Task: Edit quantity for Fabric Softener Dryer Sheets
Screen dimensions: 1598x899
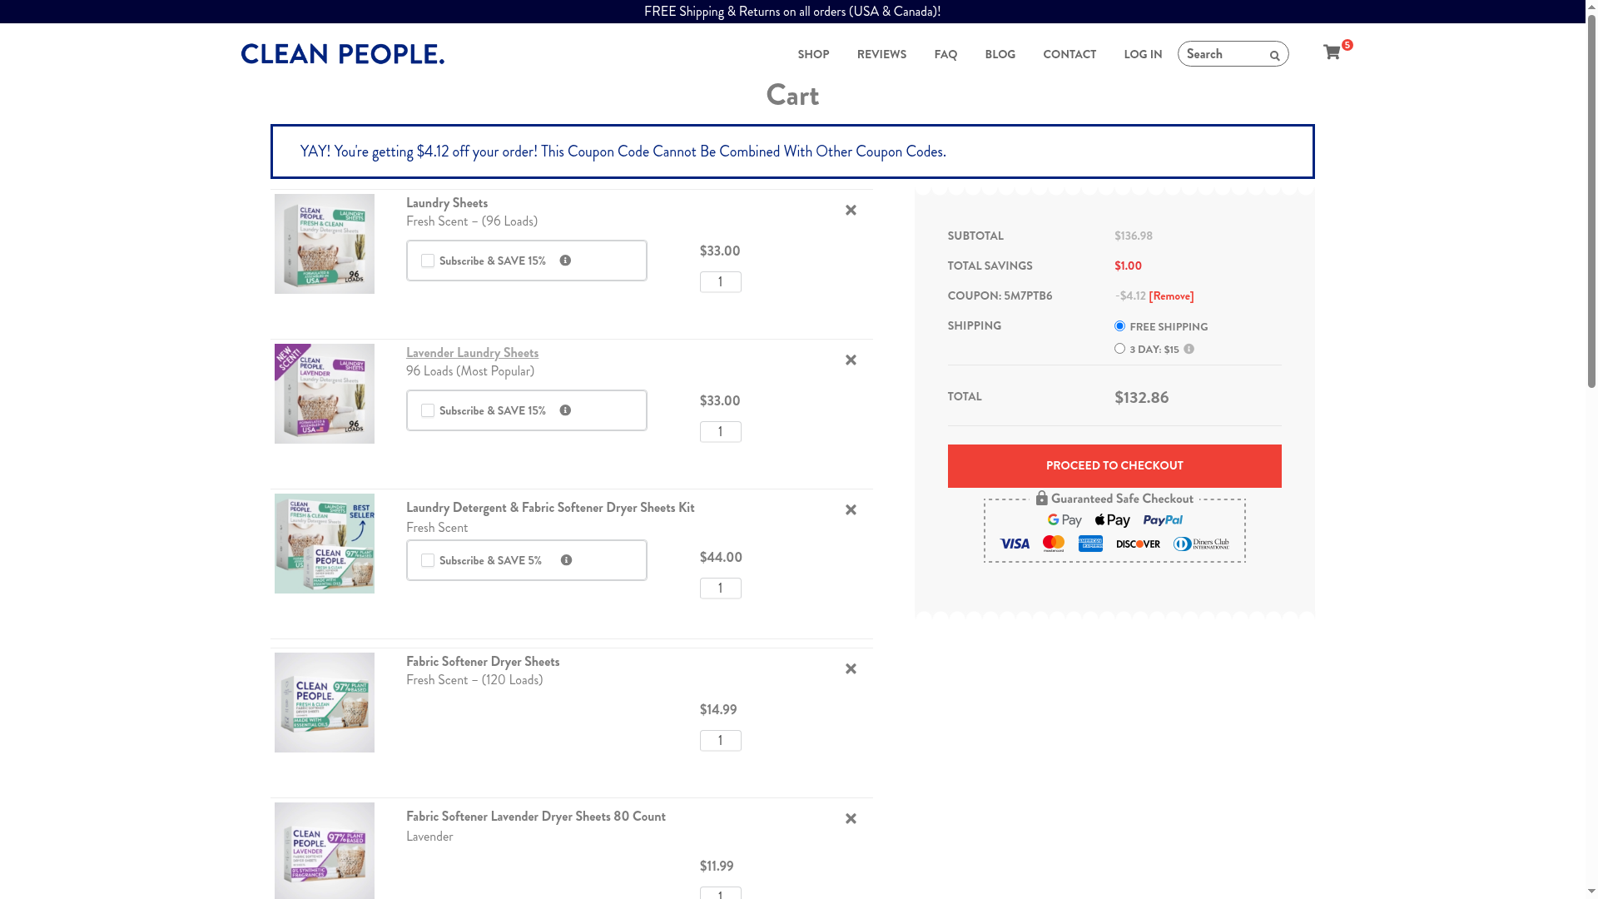Action: pyautogui.click(x=721, y=741)
